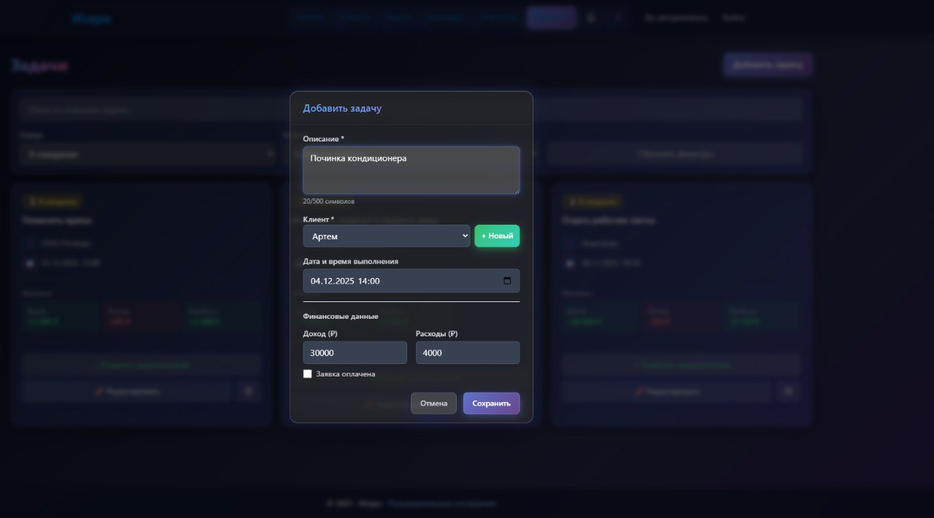Screen dimensions: 934x518
Task: Click the expenses field containing 4000
Action: [467, 352]
